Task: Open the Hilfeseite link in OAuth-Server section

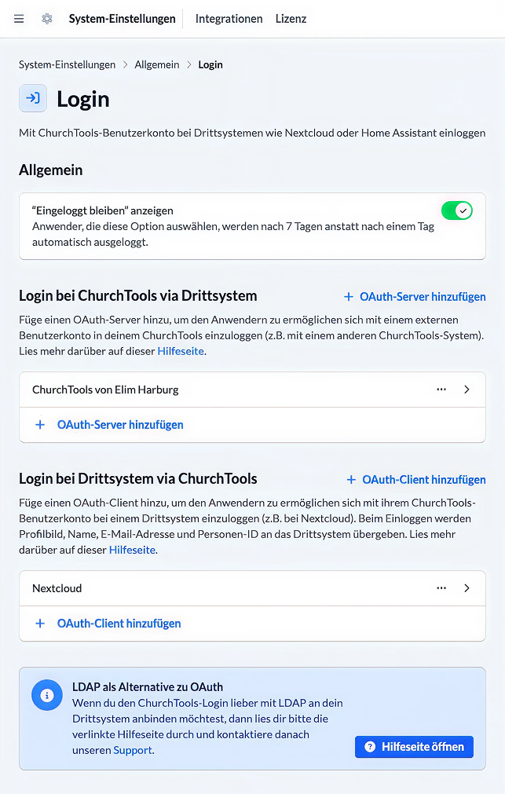Action: (181, 350)
